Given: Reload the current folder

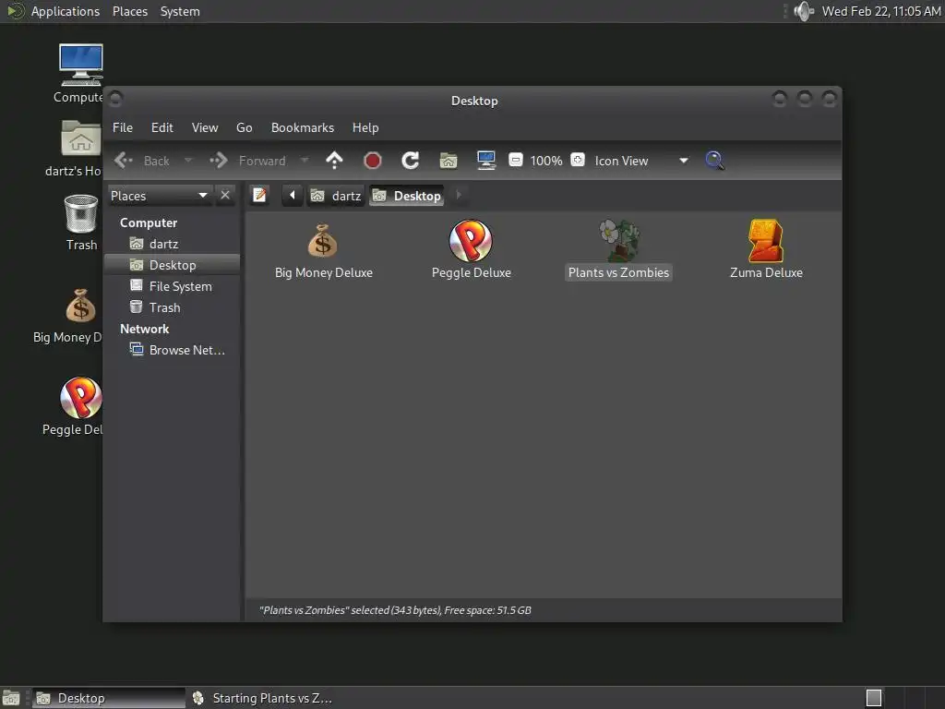Looking at the screenshot, I should [x=411, y=161].
